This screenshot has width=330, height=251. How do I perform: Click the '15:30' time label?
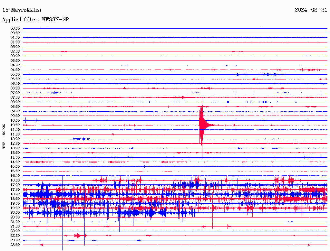[15, 171]
